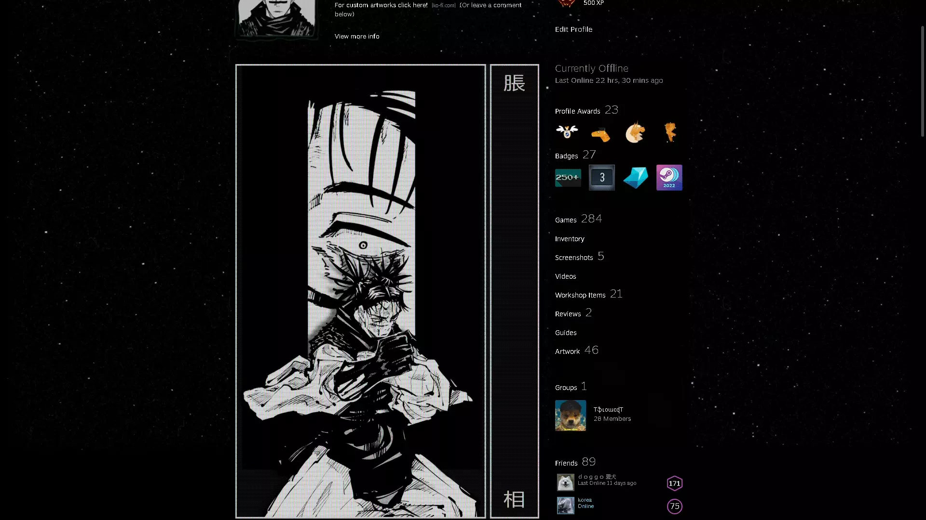Click Edit Profile
This screenshot has height=520, width=926.
click(x=573, y=29)
